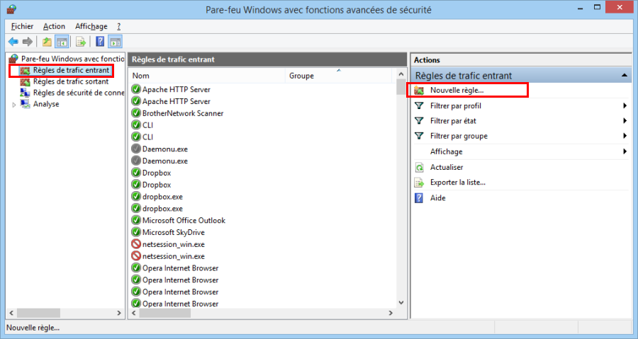Click the Exporter la liste icon

click(419, 183)
